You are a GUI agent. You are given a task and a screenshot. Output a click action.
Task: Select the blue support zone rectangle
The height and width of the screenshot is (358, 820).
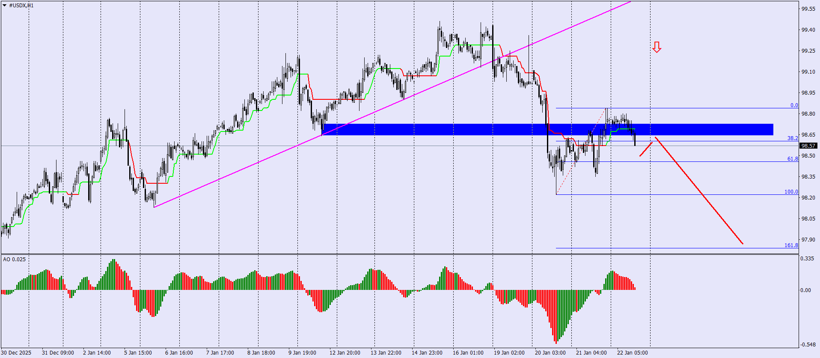(x=547, y=129)
